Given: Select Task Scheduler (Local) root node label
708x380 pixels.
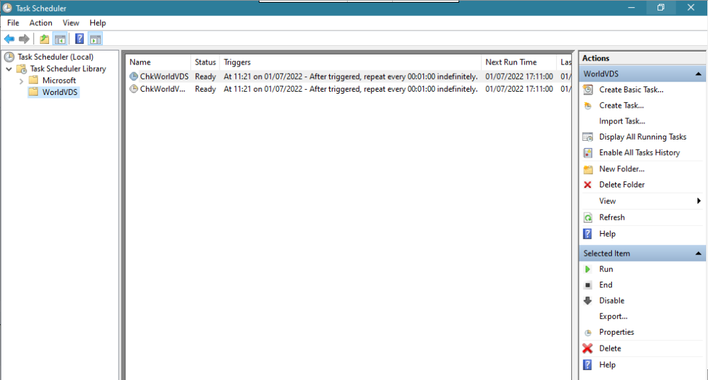Looking at the screenshot, I should pyautogui.click(x=56, y=57).
